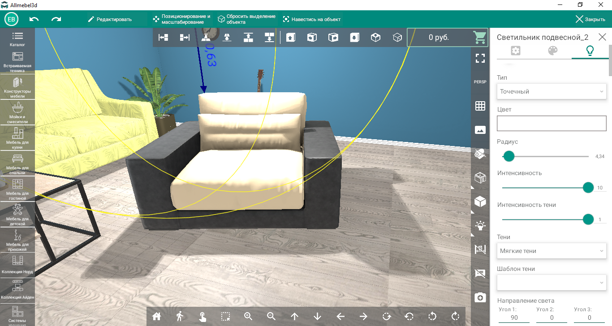Toggle PERSP perspective camera mode

[x=480, y=82]
